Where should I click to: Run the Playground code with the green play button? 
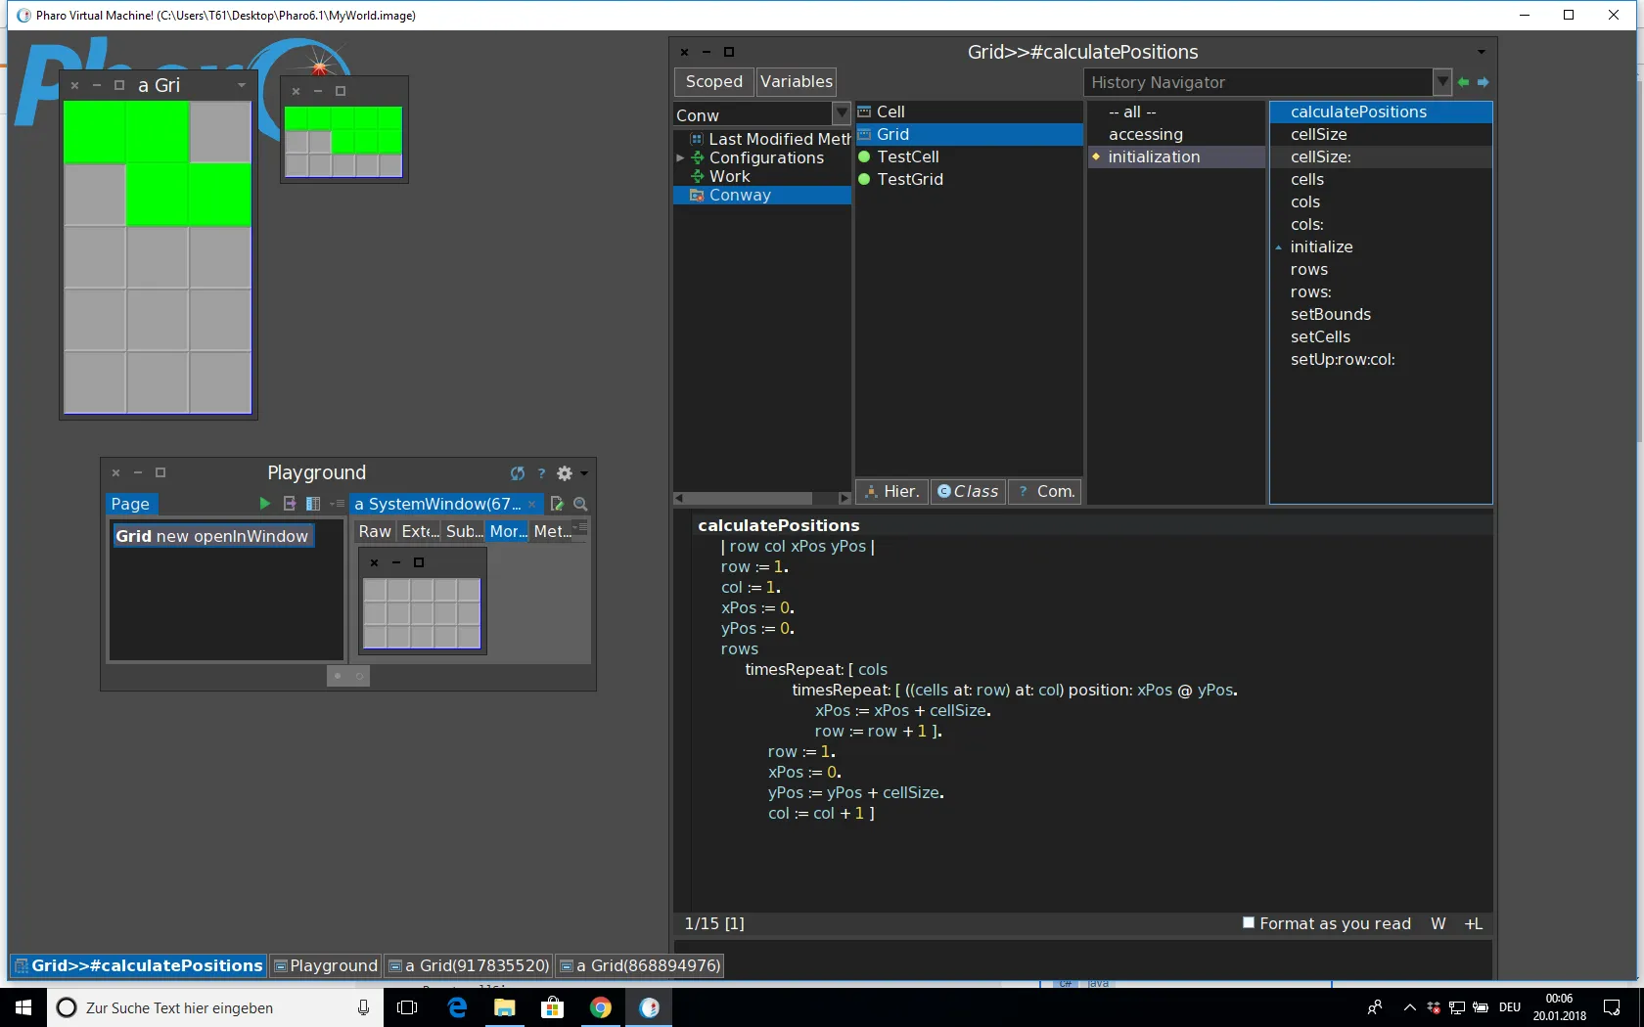coord(264,504)
